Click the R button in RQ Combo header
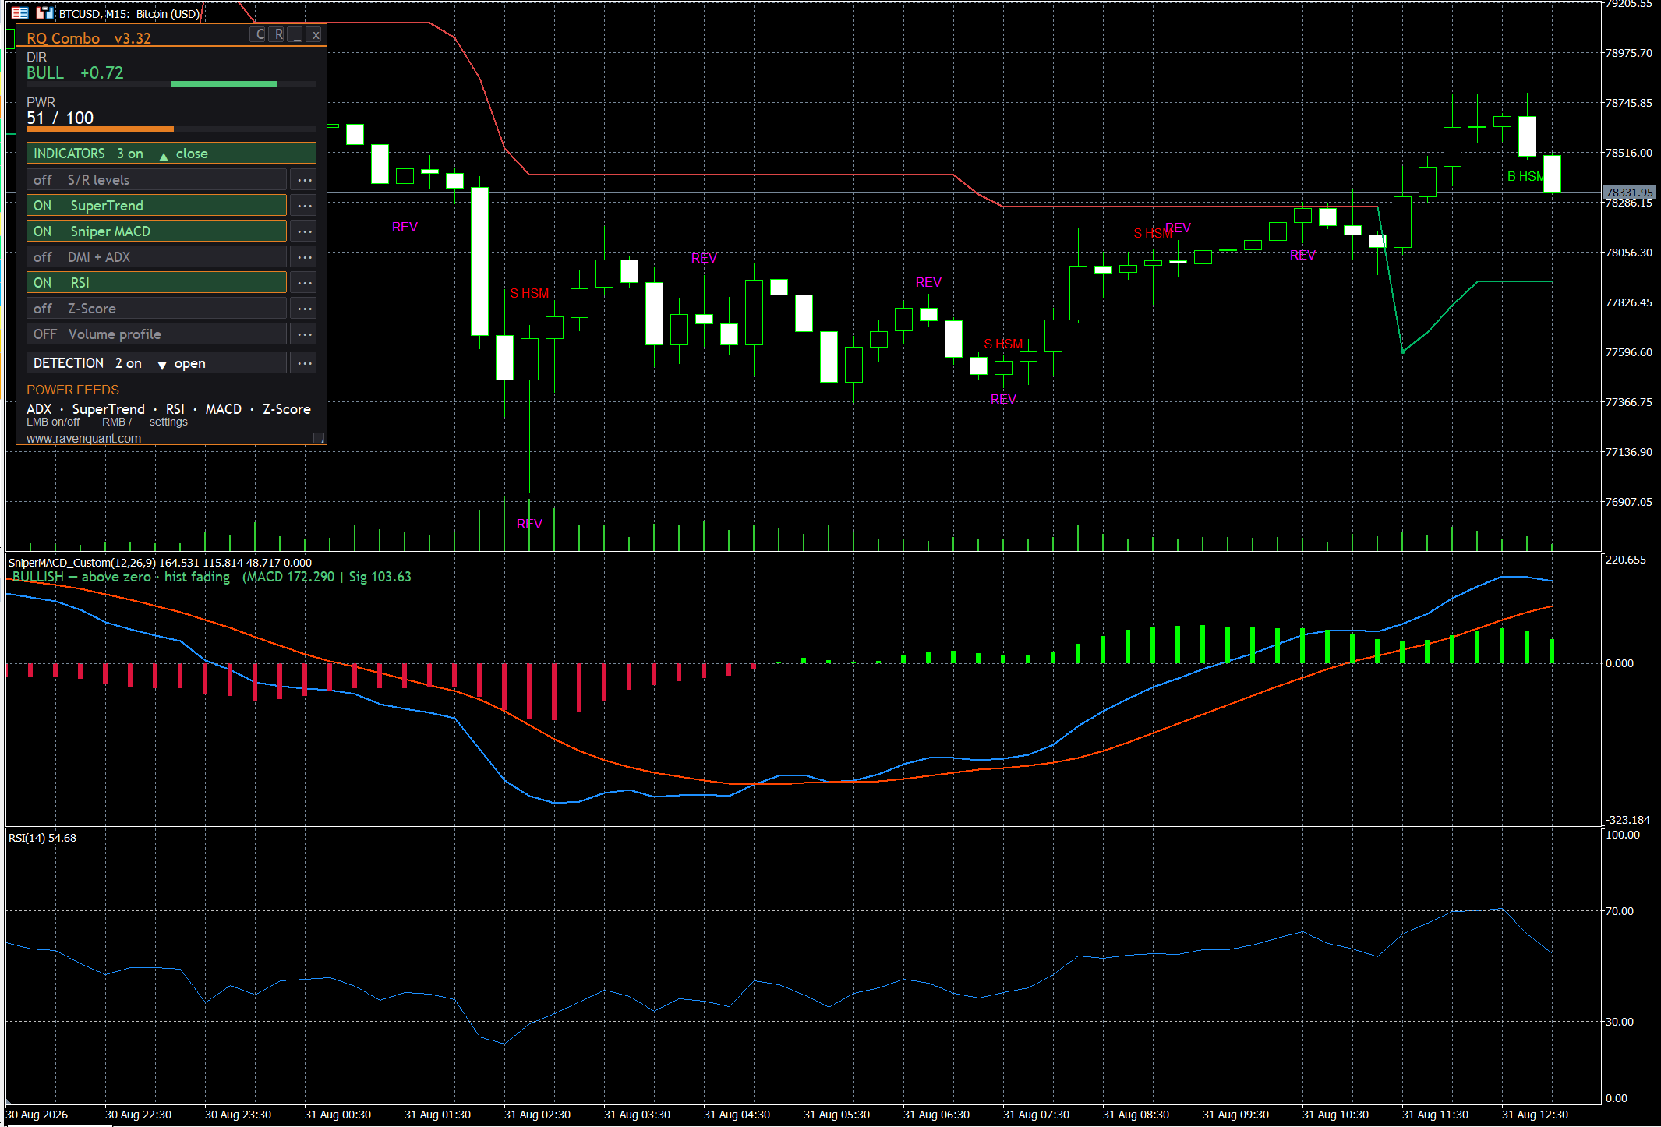1661x1127 pixels. click(x=278, y=34)
